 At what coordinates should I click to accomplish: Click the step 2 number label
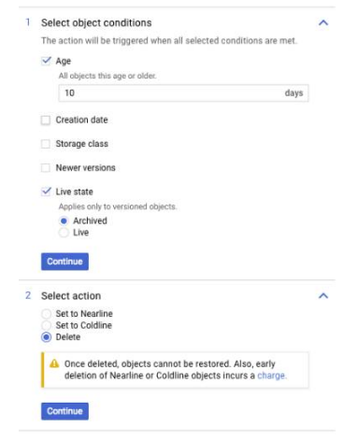click(28, 295)
